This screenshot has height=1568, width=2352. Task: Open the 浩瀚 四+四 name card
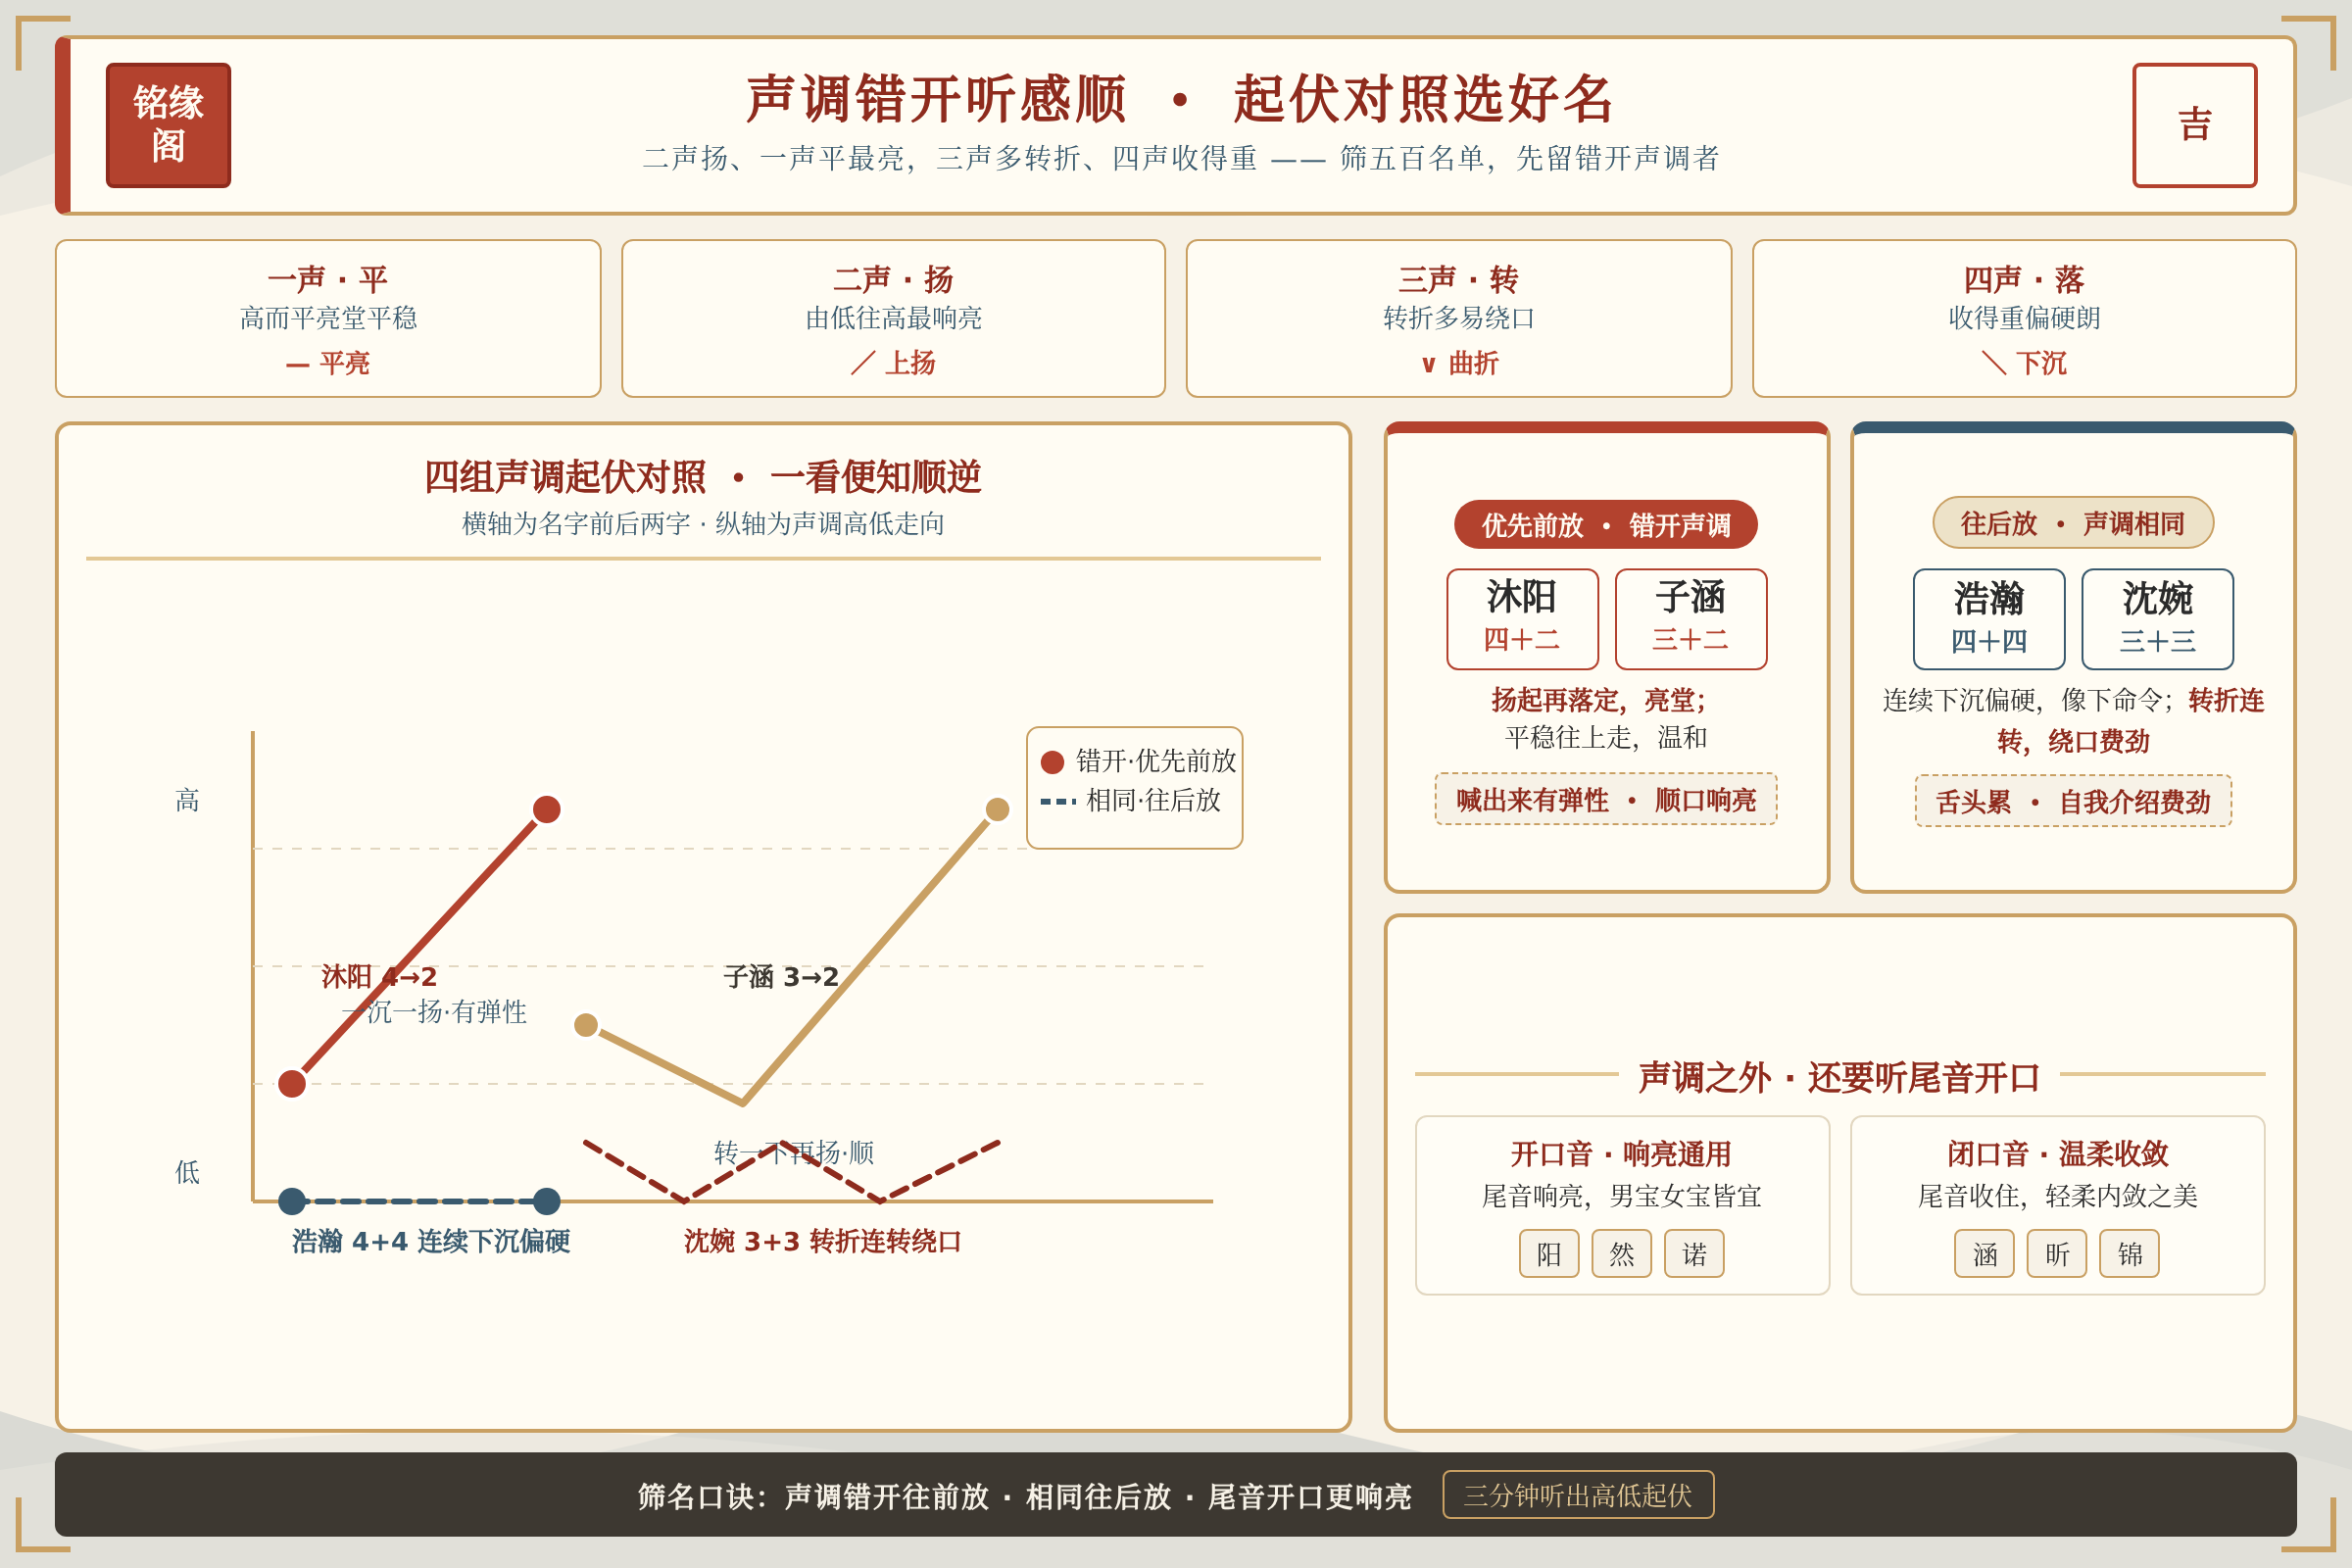click(1989, 619)
